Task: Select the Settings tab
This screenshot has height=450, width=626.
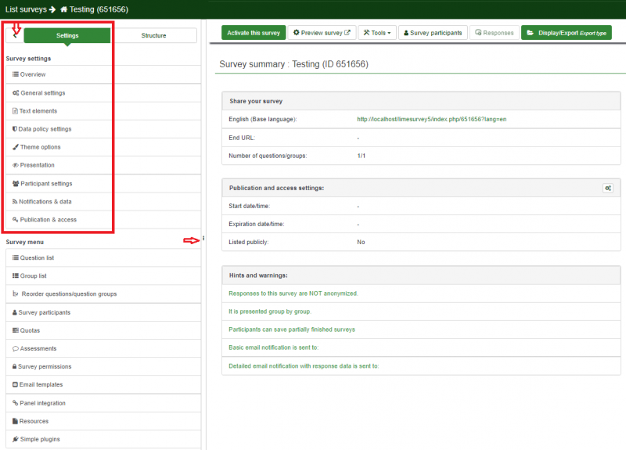Action: tap(67, 35)
